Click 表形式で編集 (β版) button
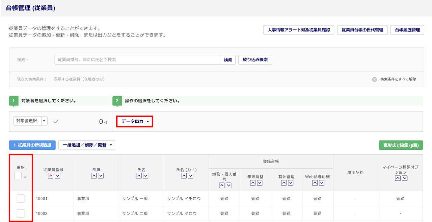 (401, 145)
